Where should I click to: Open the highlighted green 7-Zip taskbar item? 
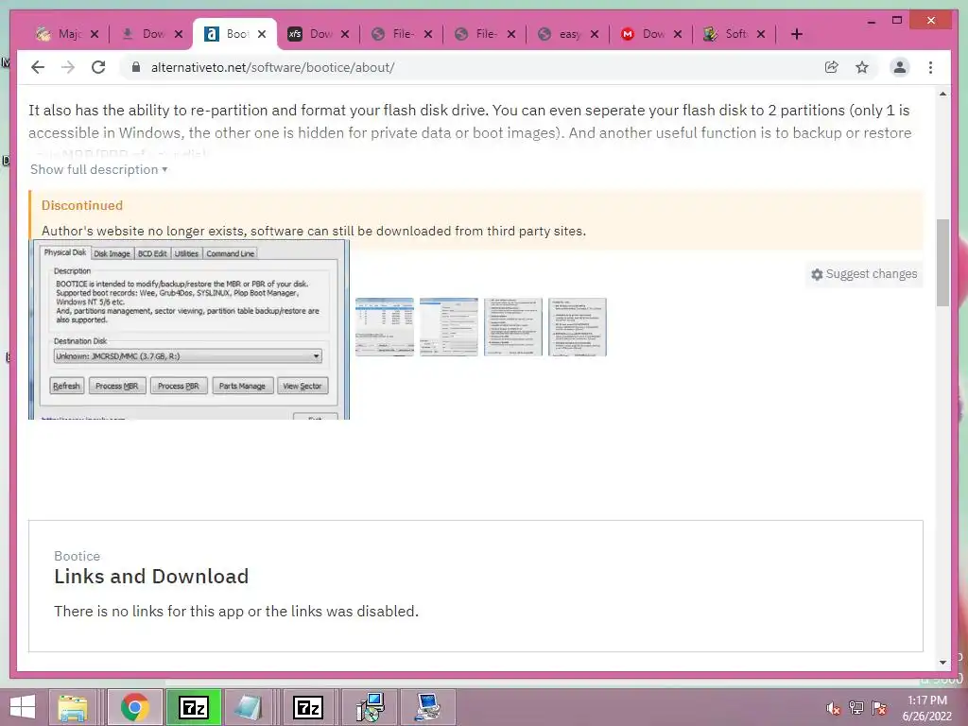(194, 707)
